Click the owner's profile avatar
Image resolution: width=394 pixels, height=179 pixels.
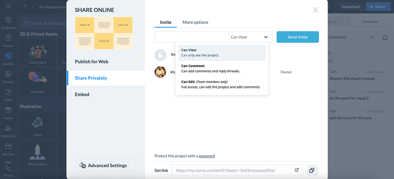[x=160, y=72]
